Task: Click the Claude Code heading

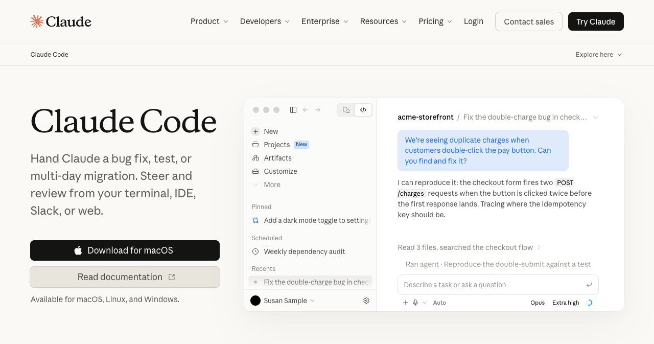Action: pos(124,121)
